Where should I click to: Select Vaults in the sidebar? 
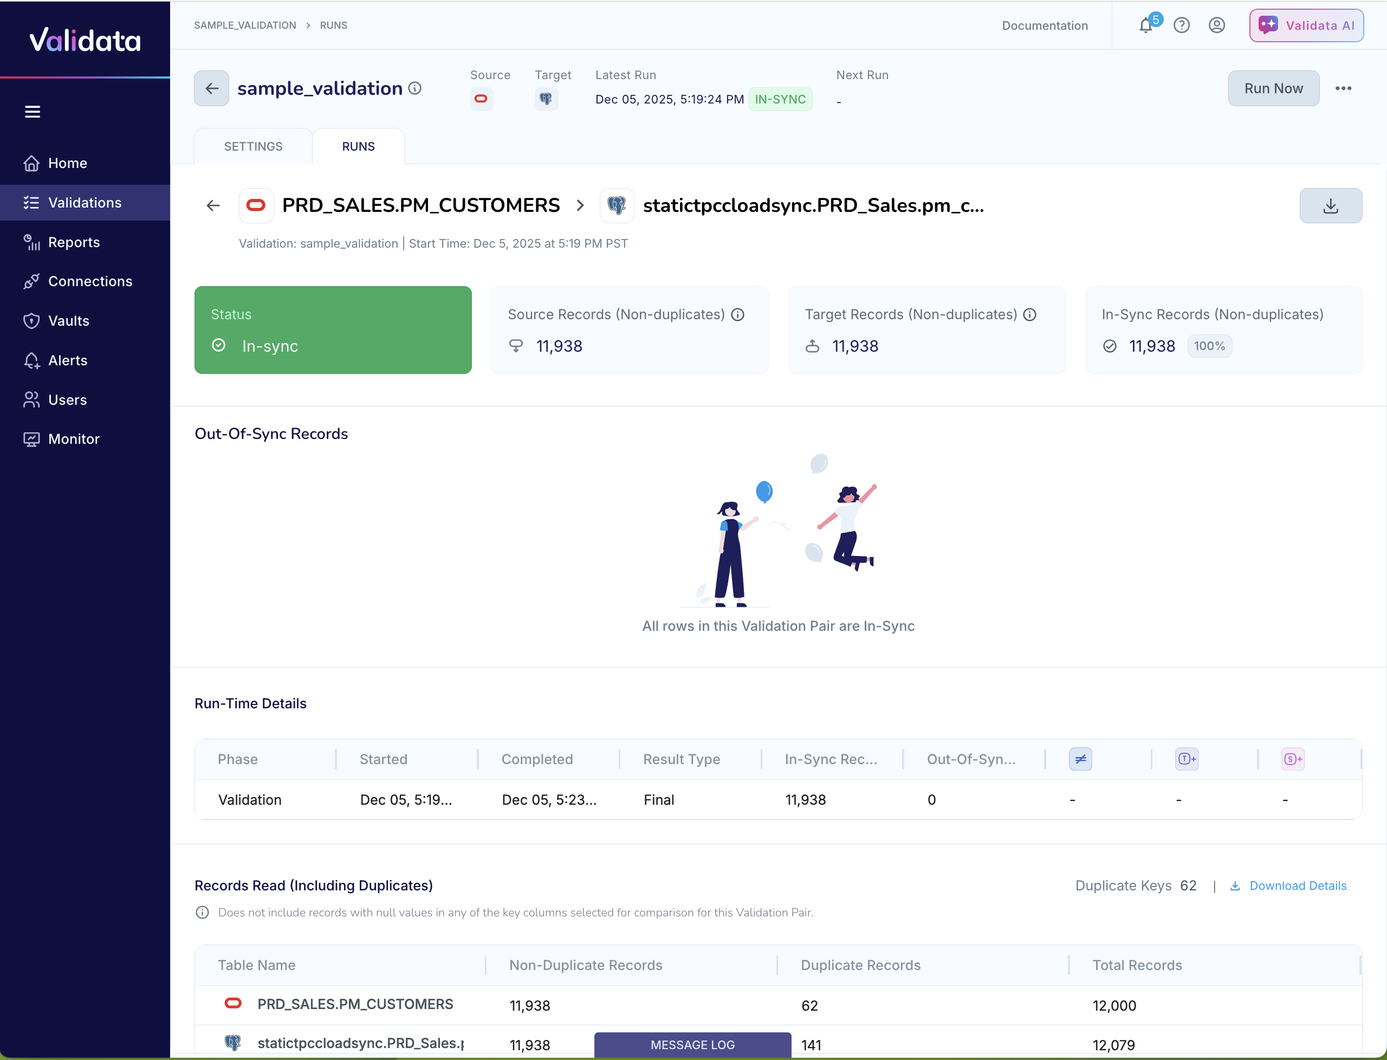point(68,320)
